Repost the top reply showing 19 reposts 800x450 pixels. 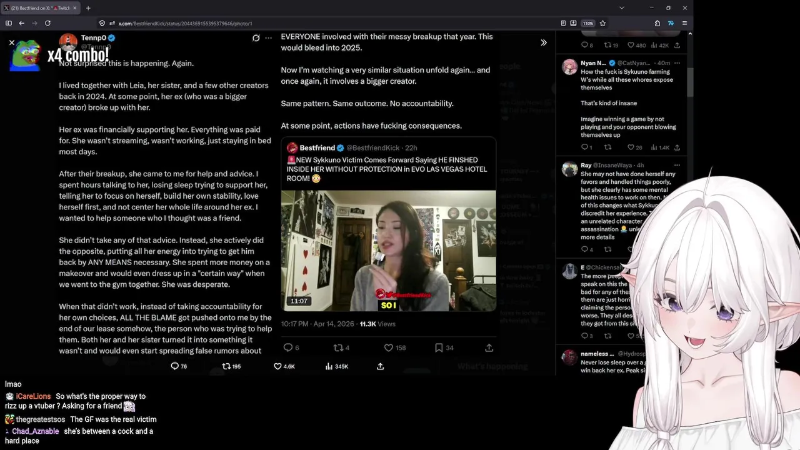607,45
